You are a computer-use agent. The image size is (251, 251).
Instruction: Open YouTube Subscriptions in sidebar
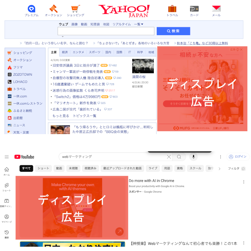tap(6, 203)
